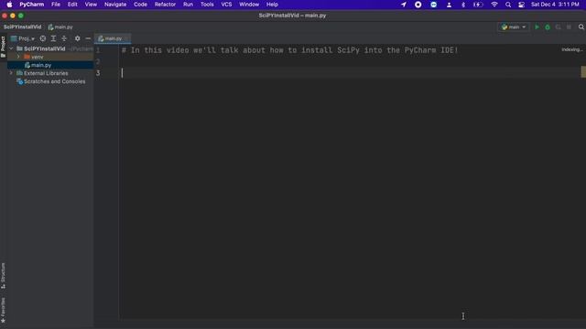Toggle the Project tool window stripe button
Viewport: 586px width, 329px height.
coord(3,47)
